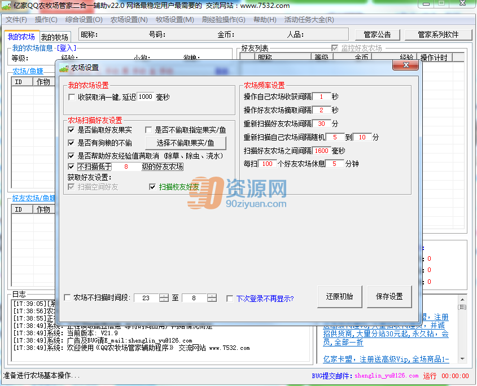Click 还原初始 button
Screen dimensions: 477x386
(339, 297)
